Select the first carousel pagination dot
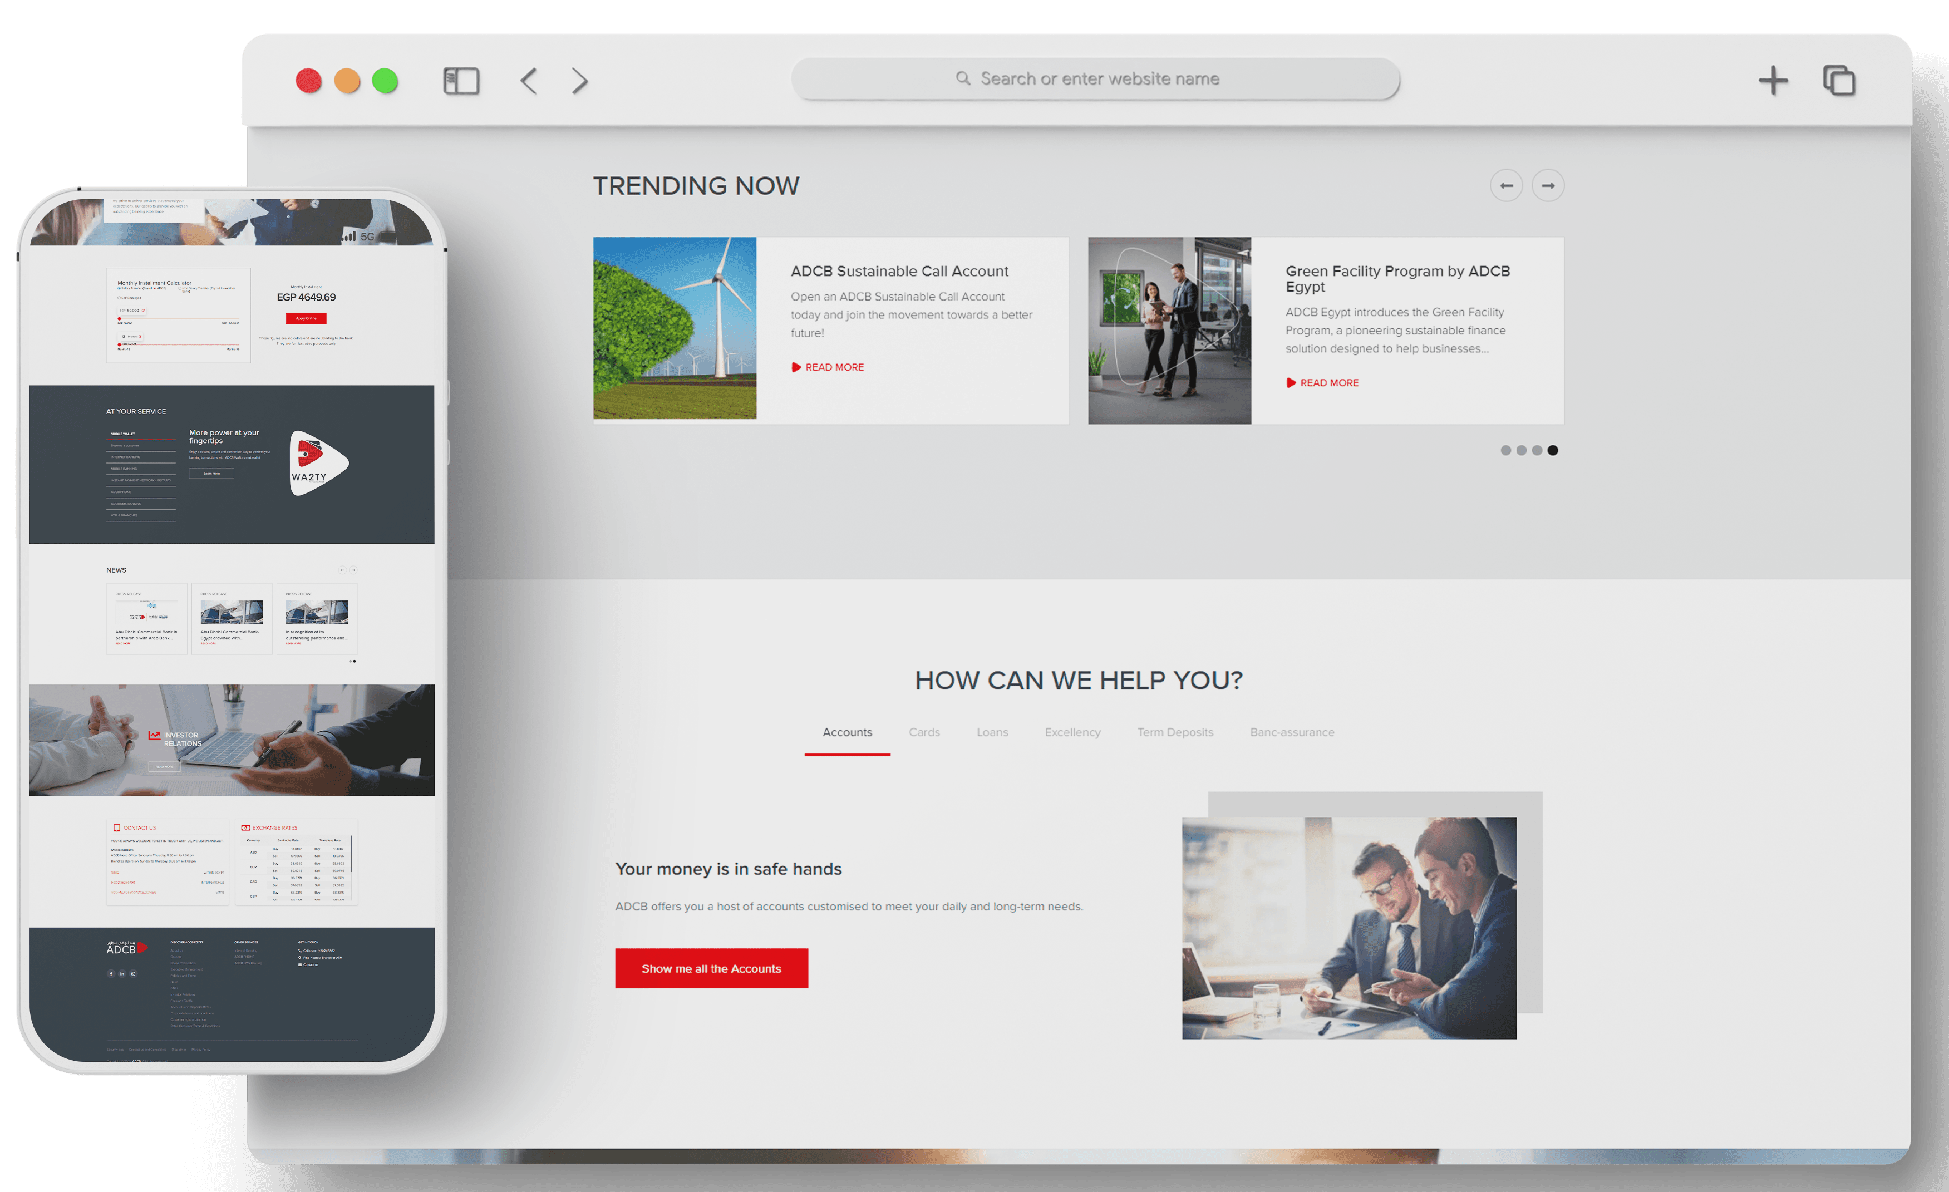The image size is (1949, 1192). pos(1505,450)
